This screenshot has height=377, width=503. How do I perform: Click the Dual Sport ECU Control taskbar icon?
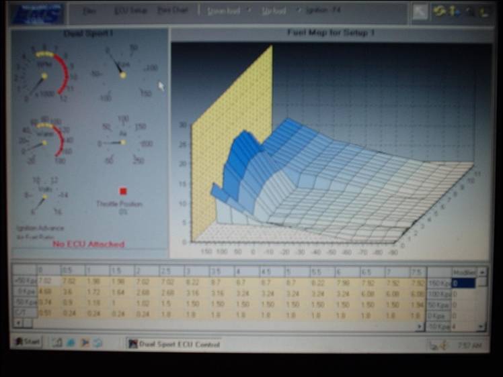pyautogui.click(x=133, y=343)
